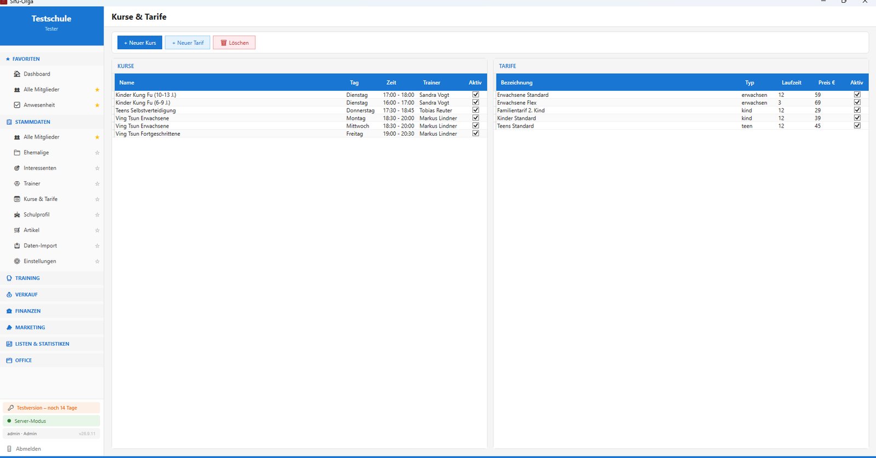Expand the Marketing section
The width and height of the screenshot is (876, 458).
(51, 327)
